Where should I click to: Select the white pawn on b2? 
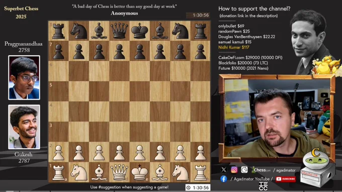[x=79, y=152]
